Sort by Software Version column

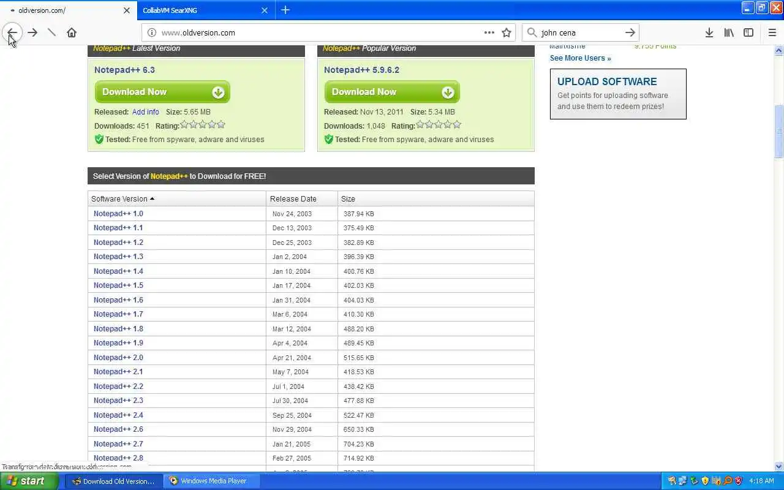click(177, 198)
